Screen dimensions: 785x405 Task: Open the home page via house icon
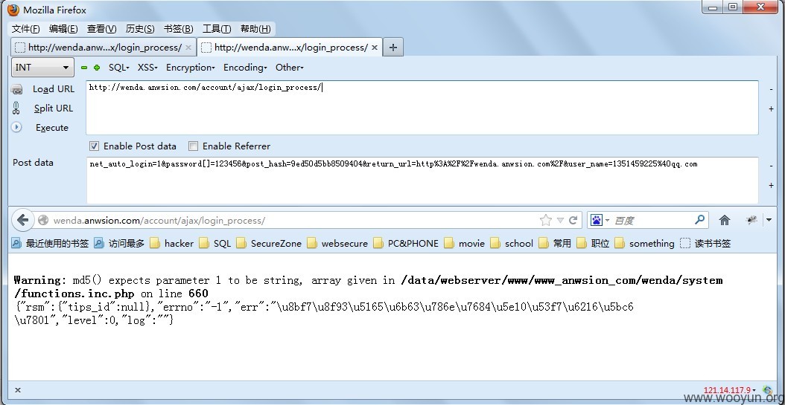tap(725, 220)
